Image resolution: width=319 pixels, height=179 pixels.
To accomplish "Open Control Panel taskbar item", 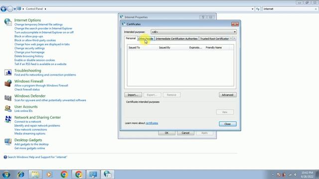I will pos(93,175).
